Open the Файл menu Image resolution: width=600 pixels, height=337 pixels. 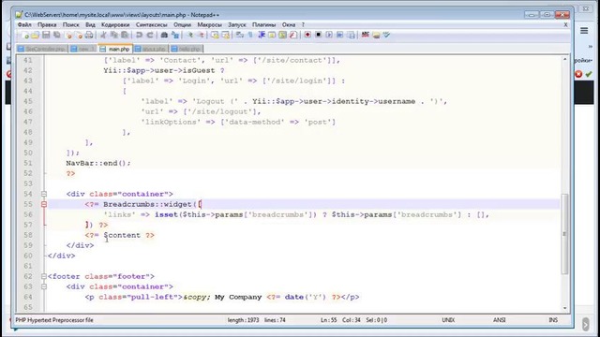click(24, 25)
